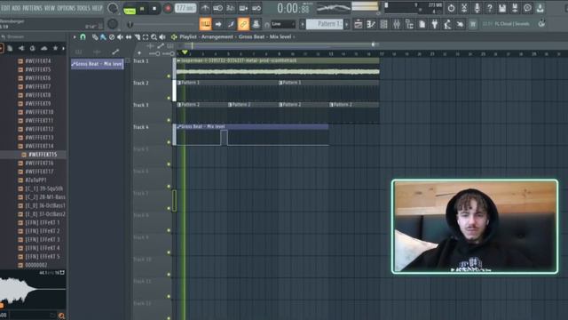Select the playlist slip tool
The width and height of the screenshot is (568, 320).
pyautogui.click(x=128, y=37)
